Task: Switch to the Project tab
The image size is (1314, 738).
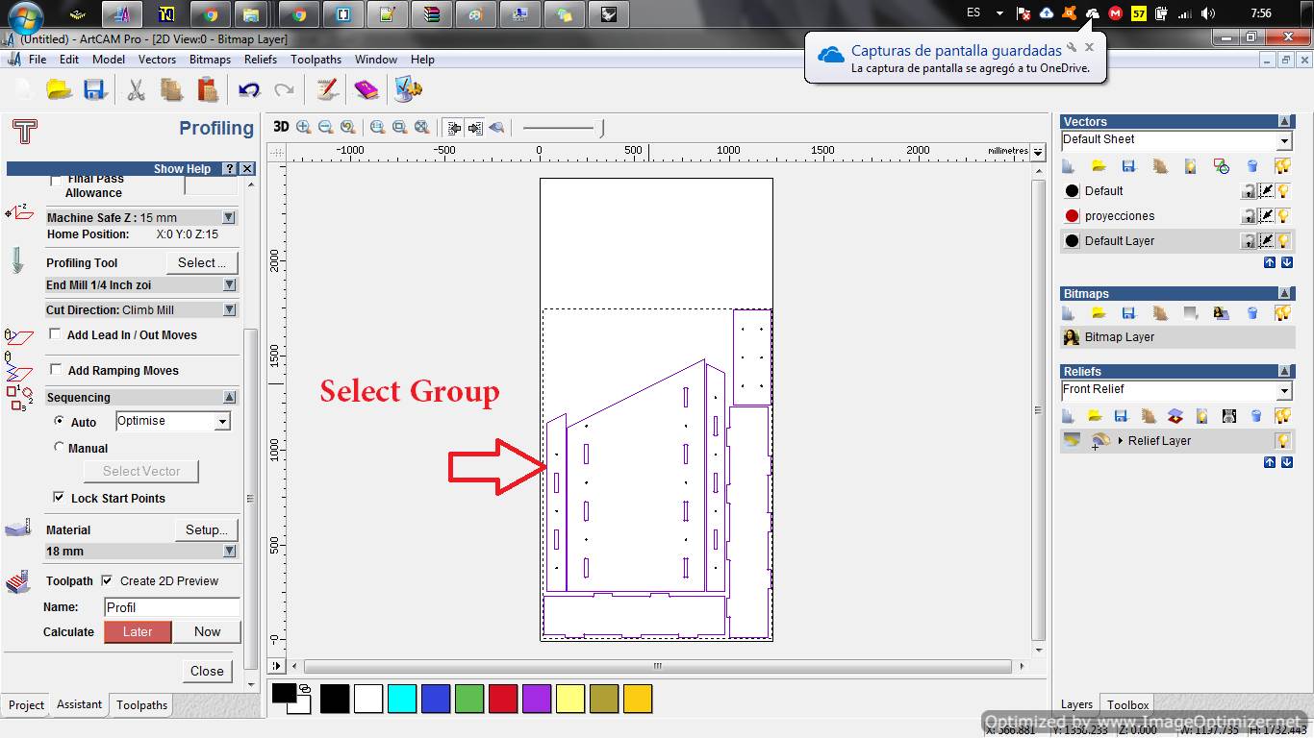Action: coord(26,705)
